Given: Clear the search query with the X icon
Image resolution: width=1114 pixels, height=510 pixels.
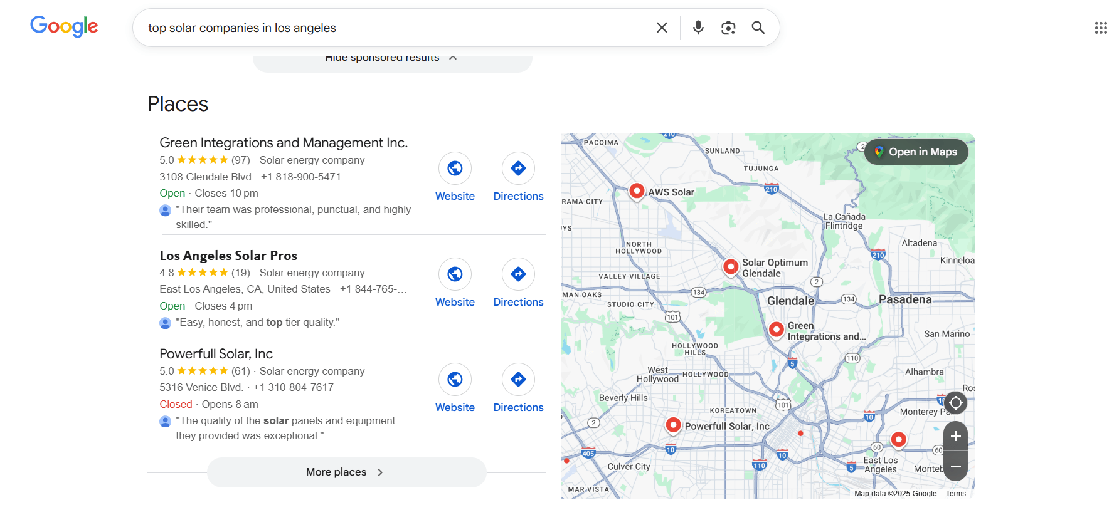Looking at the screenshot, I should [662, 28].
